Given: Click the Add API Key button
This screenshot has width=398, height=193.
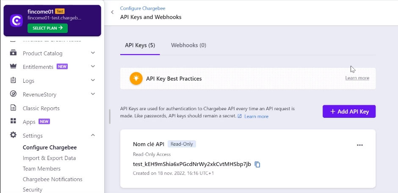Looking at the screenshot, I should pyautogui.click(x=349, y=111).
